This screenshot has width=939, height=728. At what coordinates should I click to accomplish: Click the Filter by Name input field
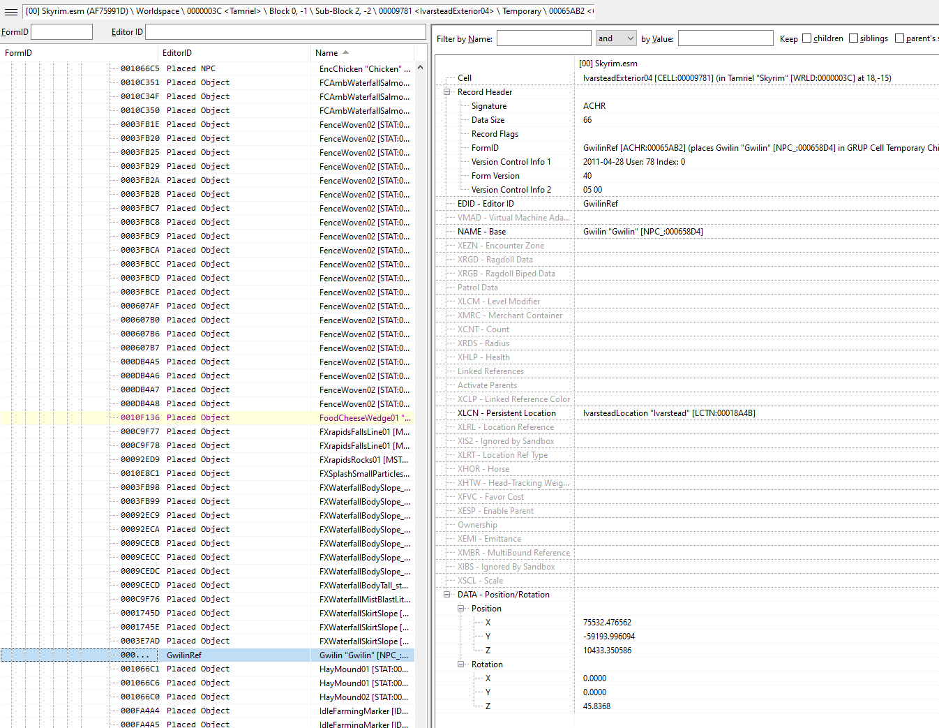(x=544, y=38)
